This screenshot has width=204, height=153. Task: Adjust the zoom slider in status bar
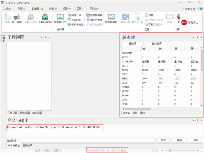click(170, 151)
